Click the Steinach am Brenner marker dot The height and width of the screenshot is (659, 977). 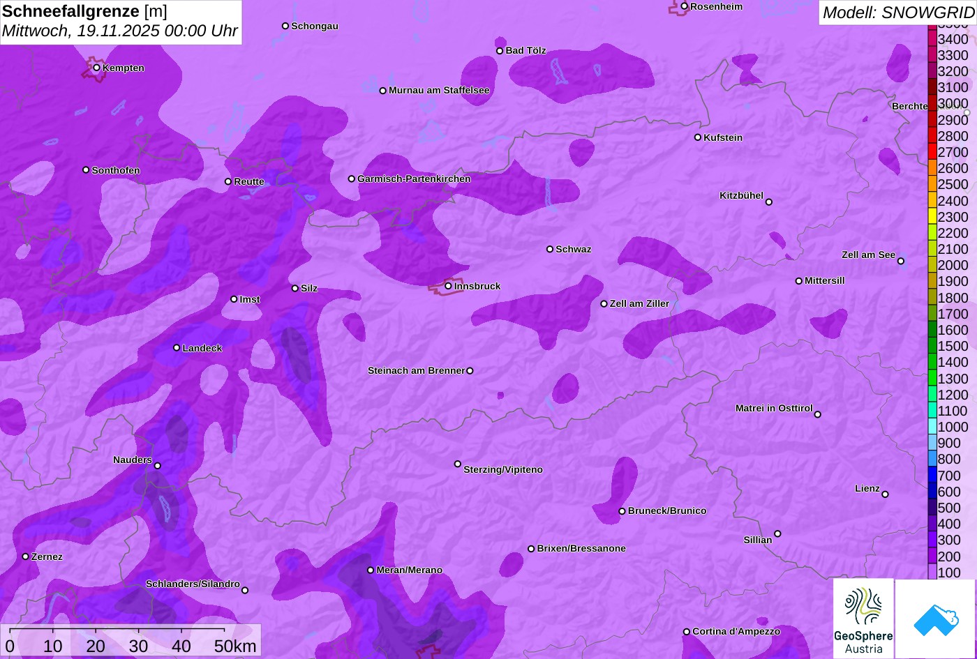[470, 371]
